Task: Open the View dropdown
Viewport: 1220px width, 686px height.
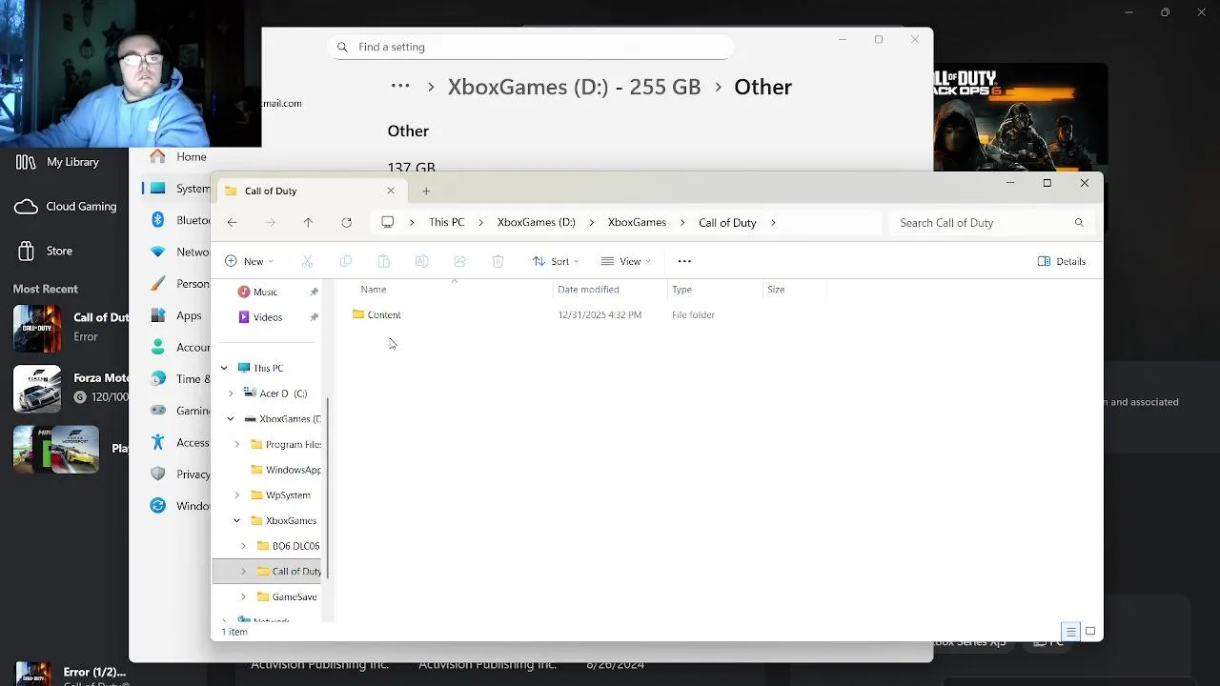Action: point(626,261)
